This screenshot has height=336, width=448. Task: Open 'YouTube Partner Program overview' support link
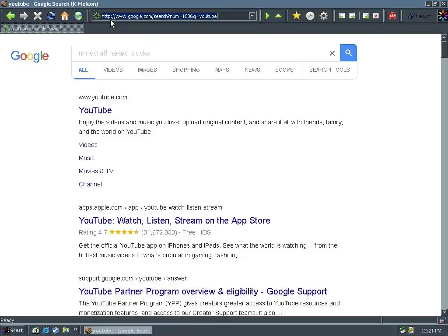(x=203, y=291)
